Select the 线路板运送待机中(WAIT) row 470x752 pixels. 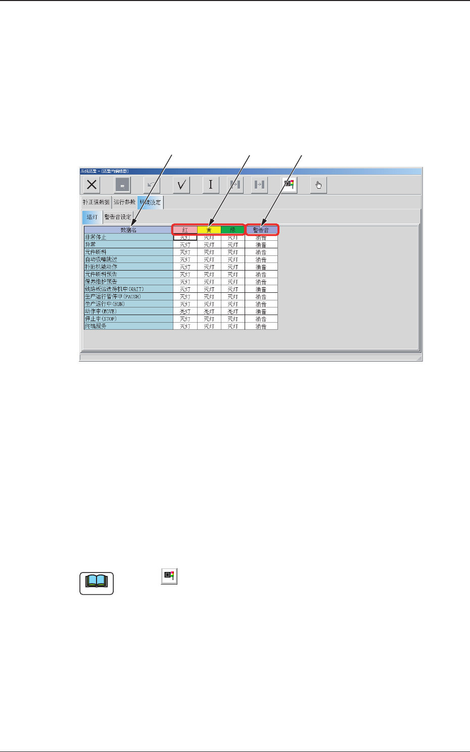(x=128, y=289)
